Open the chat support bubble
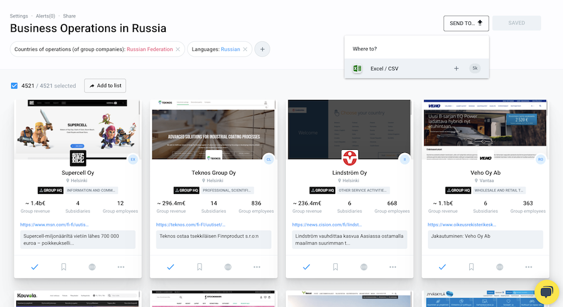The height and width of the screenshot is (307, 563). point(545,292)
